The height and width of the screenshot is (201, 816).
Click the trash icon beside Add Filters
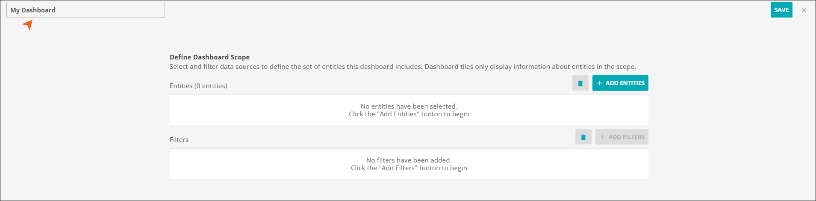pos(583,137)
